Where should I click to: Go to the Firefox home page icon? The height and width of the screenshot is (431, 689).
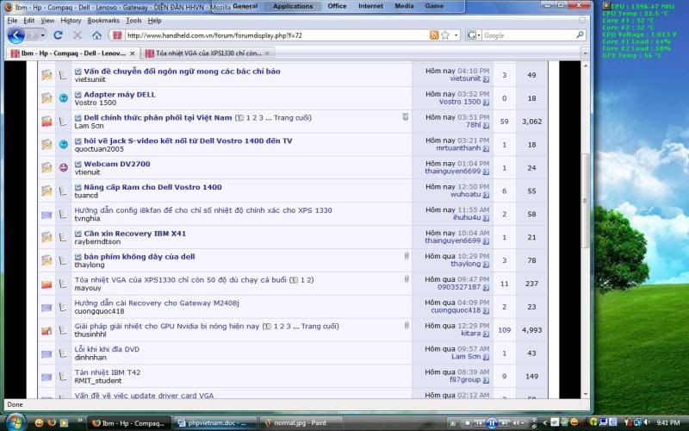point(96,35)
